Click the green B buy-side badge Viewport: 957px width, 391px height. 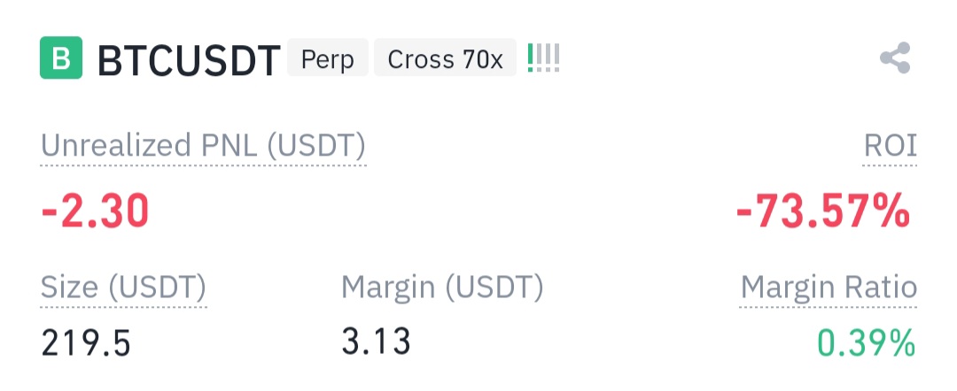[x=61, y=57]
